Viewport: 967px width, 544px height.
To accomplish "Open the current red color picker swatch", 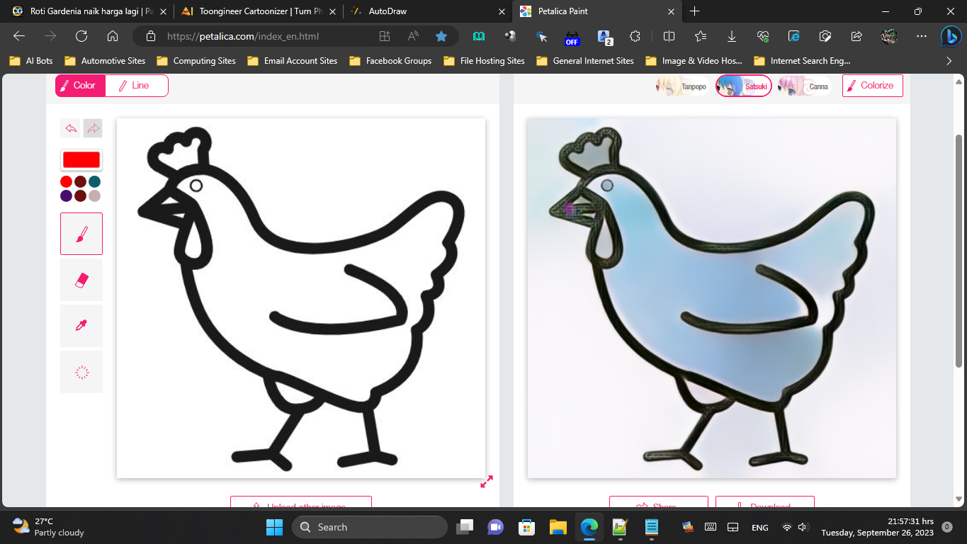I will click(x=81, y=160).
